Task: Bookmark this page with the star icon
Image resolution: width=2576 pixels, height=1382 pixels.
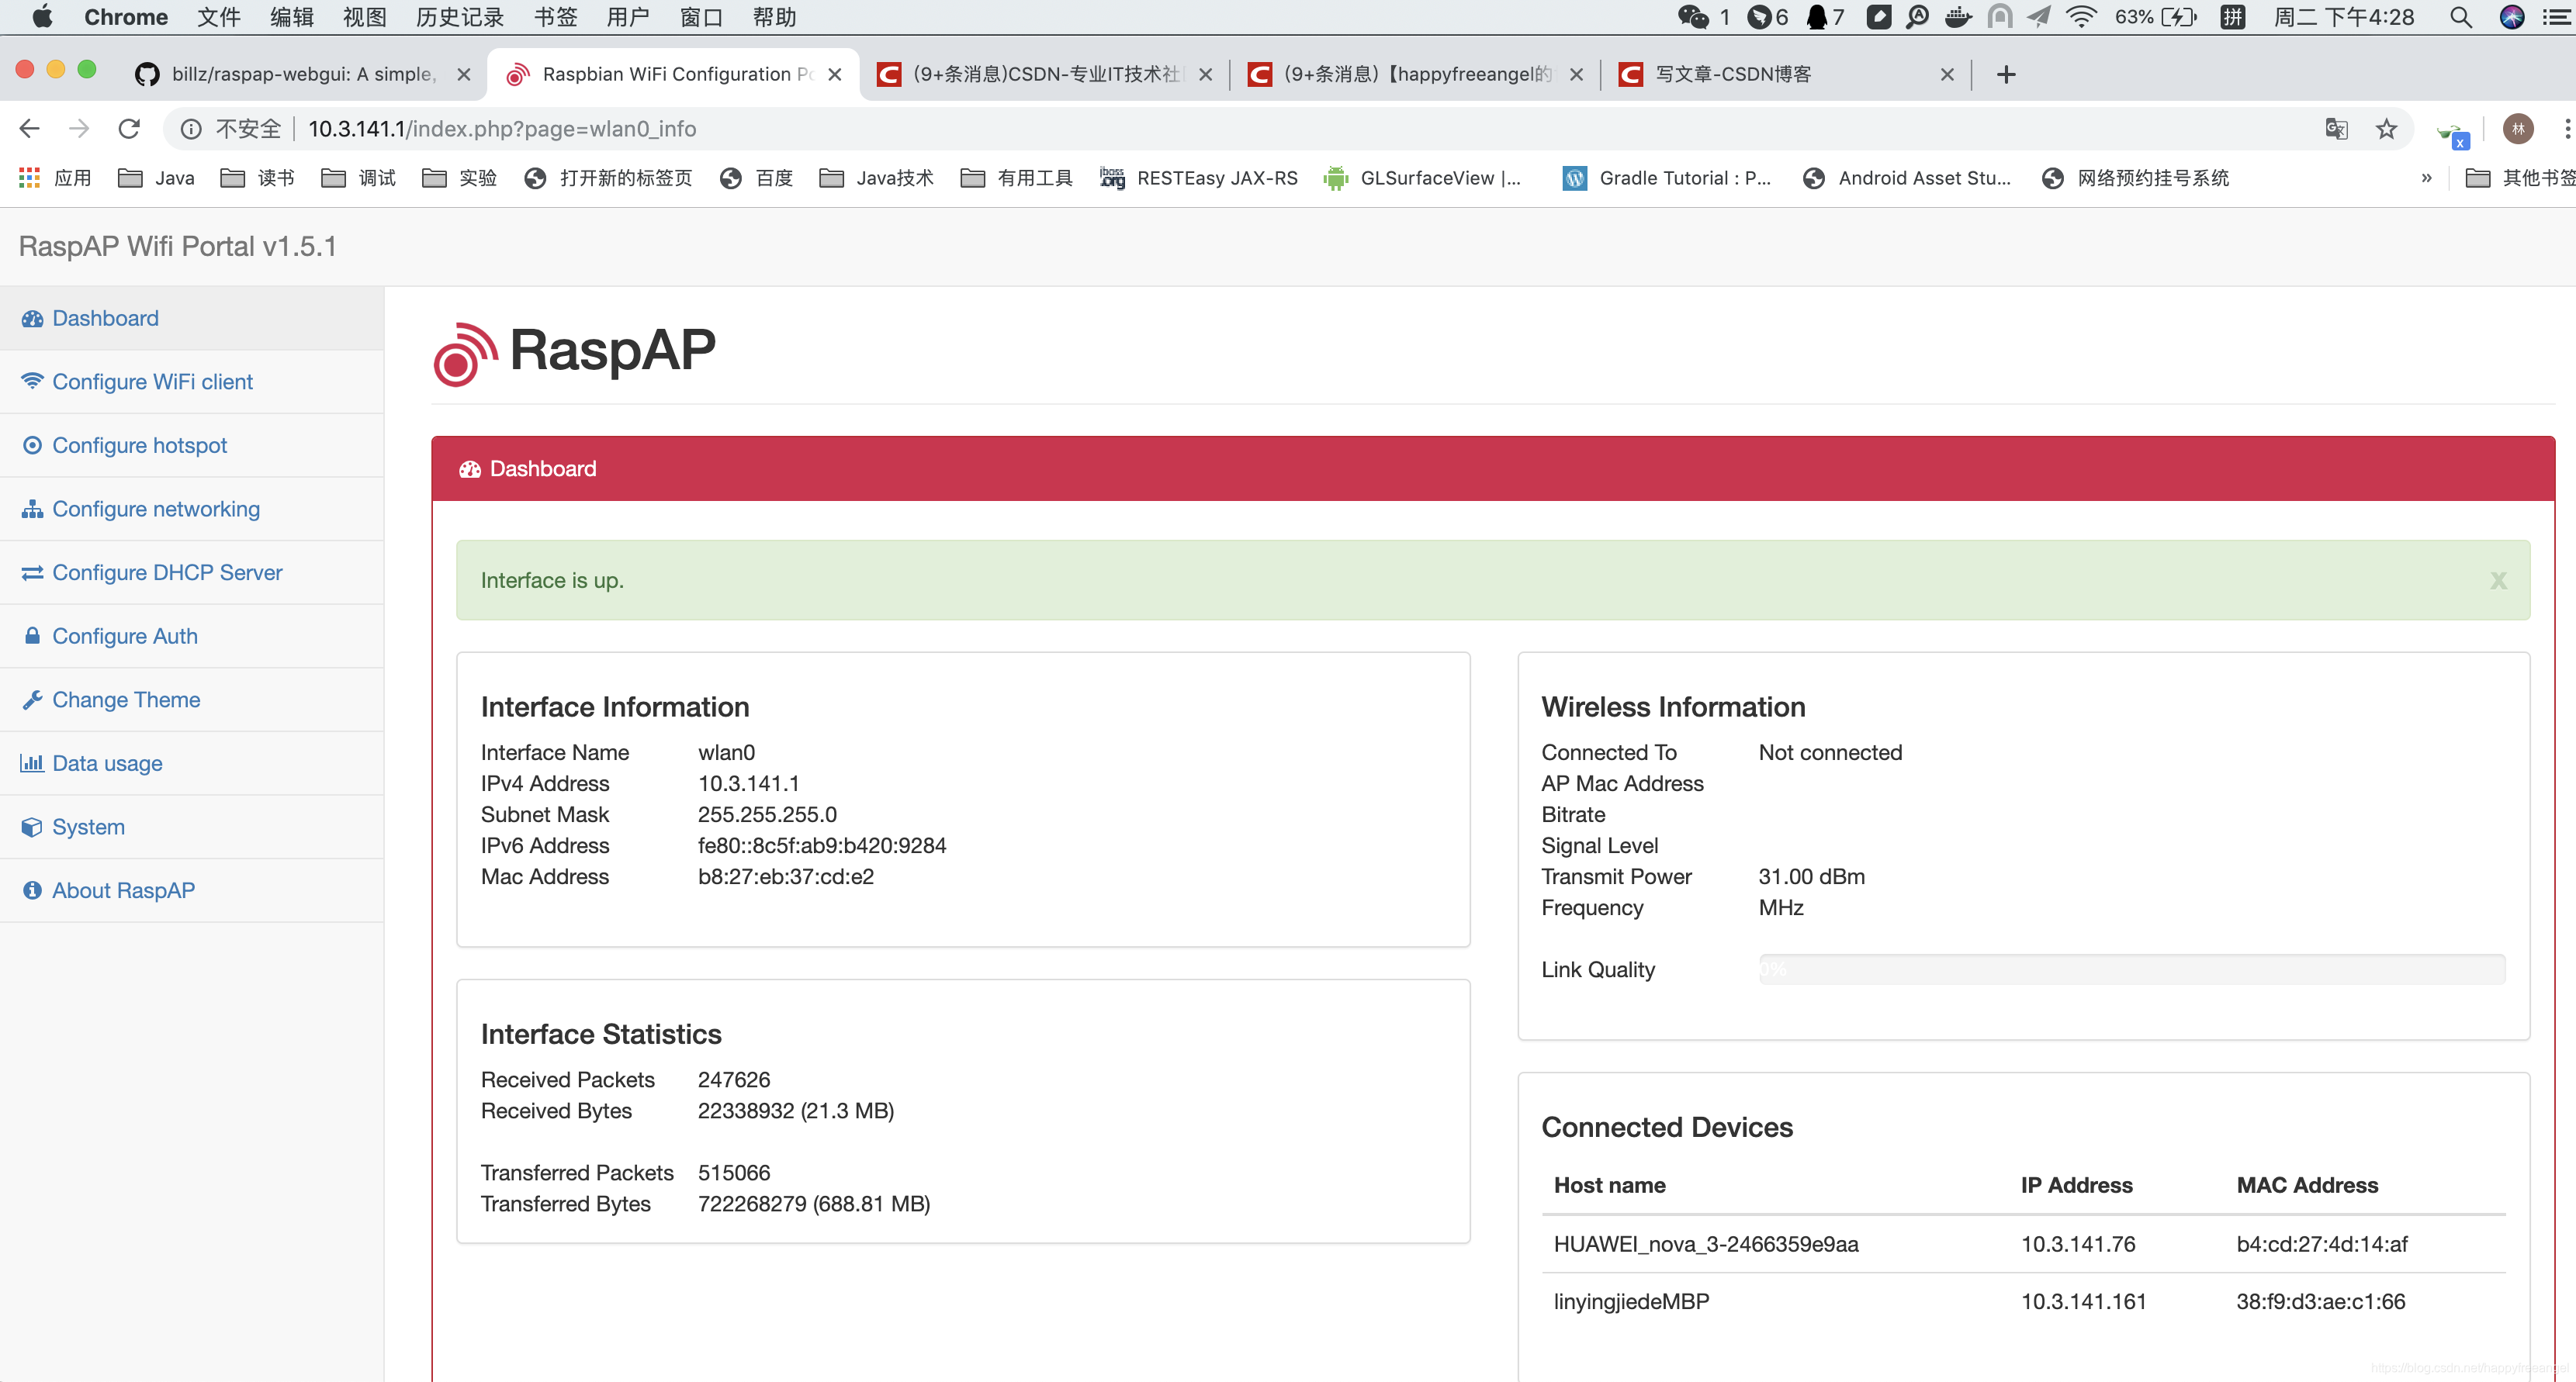Action: [x=2386, y=129]
